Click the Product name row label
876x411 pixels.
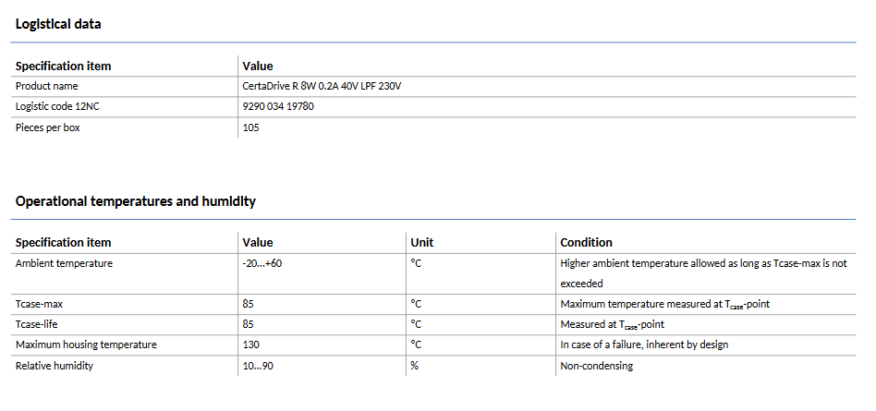[47, 86]
